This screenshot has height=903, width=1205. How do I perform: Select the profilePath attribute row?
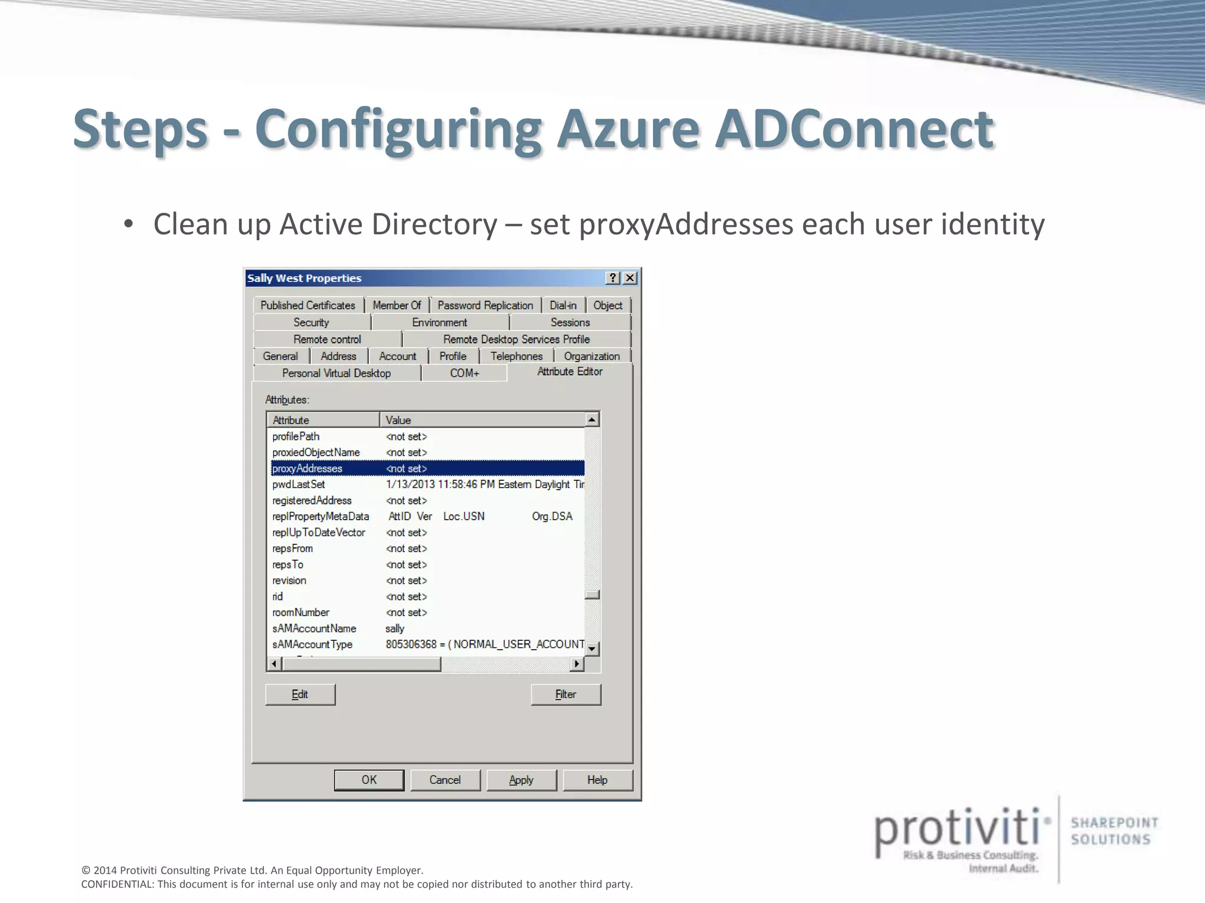tap(427, 436)
